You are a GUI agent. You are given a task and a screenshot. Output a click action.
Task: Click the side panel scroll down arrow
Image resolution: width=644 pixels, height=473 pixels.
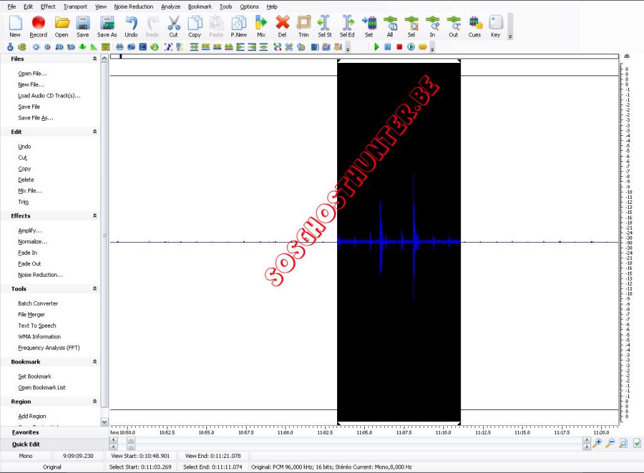click(104, 421)
